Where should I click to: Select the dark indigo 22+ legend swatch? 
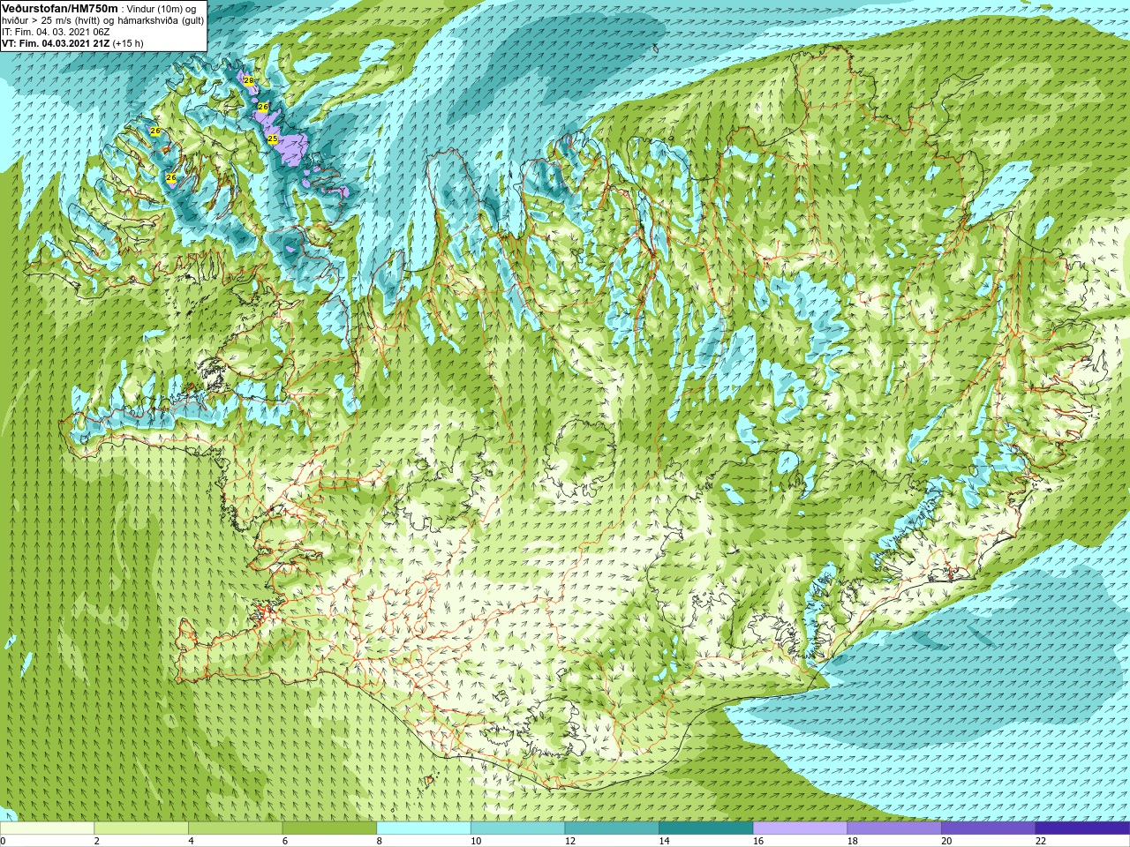(x=1082, y=828)
